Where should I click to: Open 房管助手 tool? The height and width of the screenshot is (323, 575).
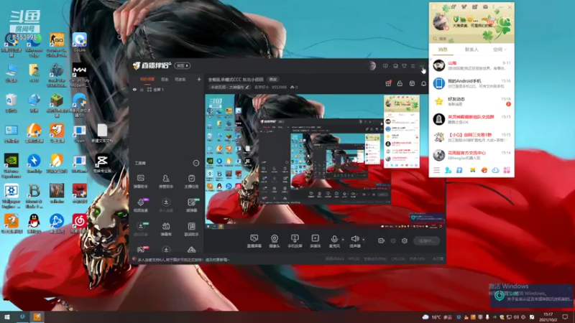pyautogui.click(x=166, y=182)
